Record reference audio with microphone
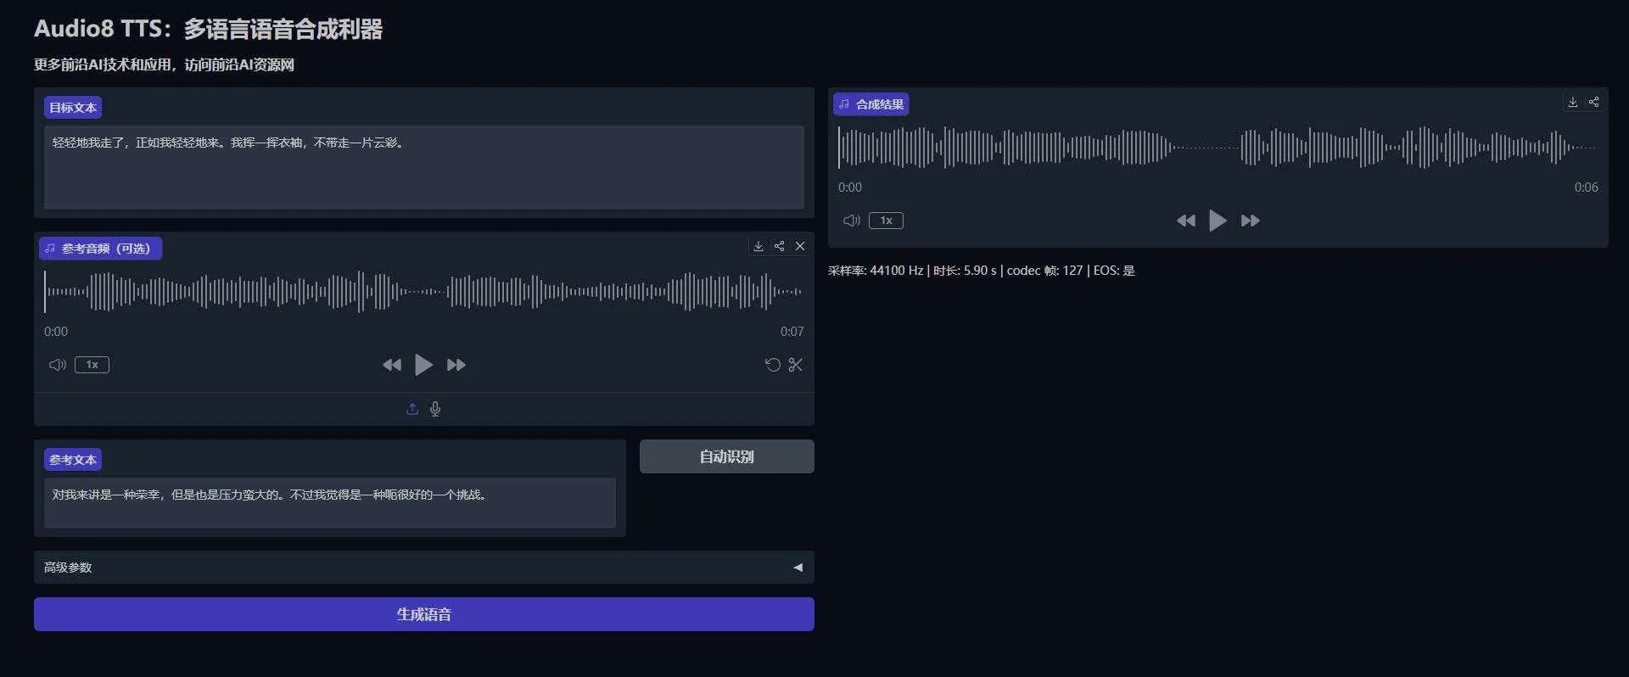Viewport: 1629px width, 677px height. [435, 409]
